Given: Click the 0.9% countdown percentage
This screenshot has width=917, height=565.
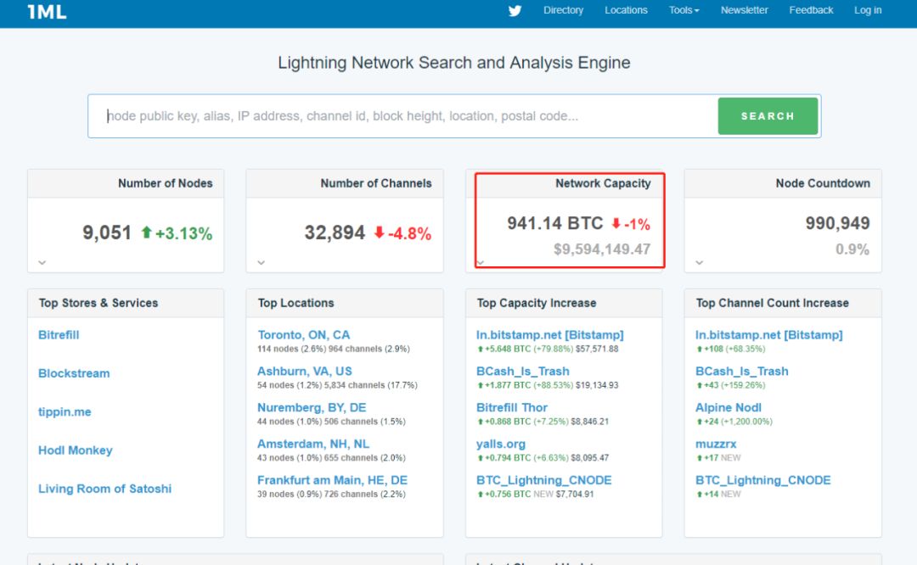Looking at the screenshot, I should [x=852, y=249].
